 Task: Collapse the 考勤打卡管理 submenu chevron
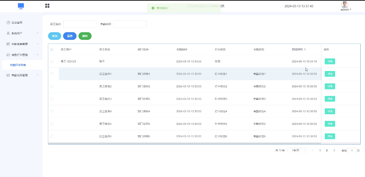[x=38, y=55]
